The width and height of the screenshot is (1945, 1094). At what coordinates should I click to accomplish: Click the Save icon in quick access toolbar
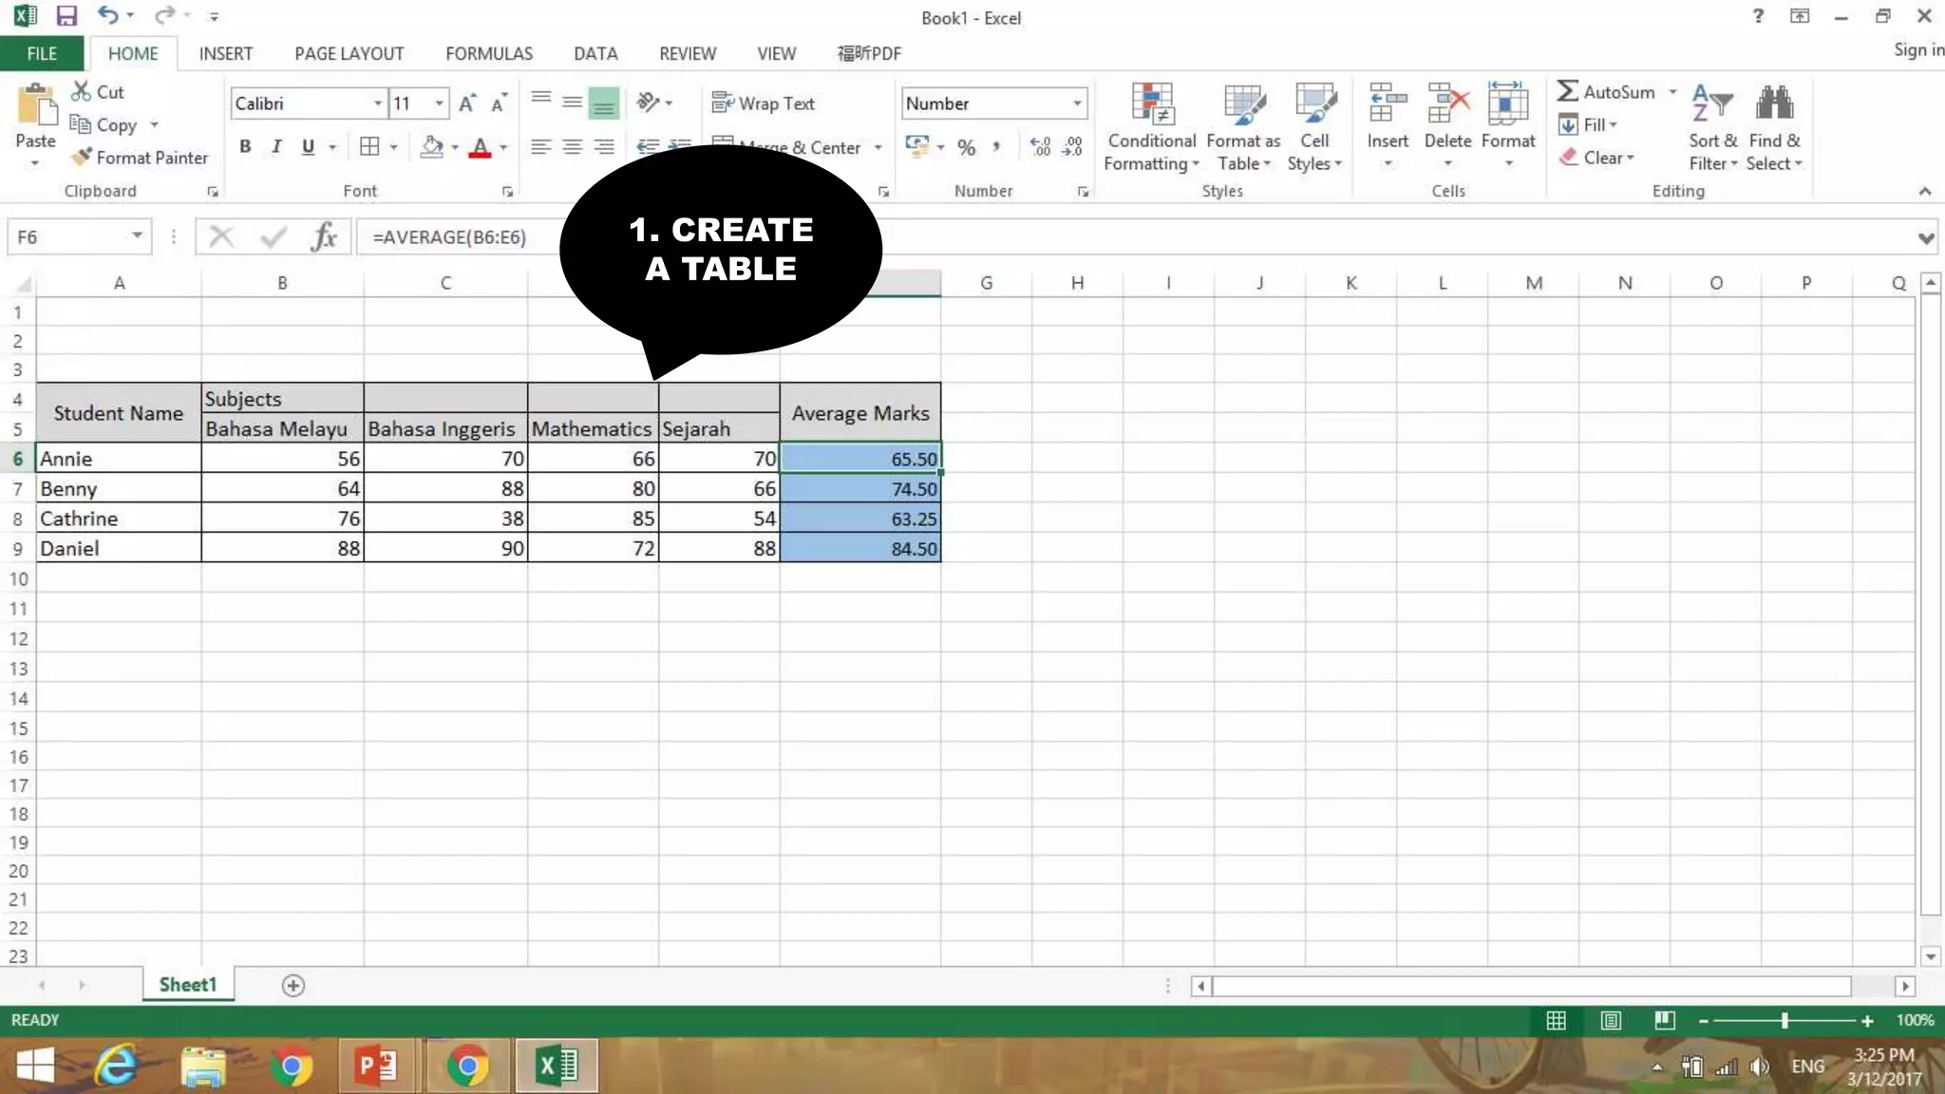[66, 16]
